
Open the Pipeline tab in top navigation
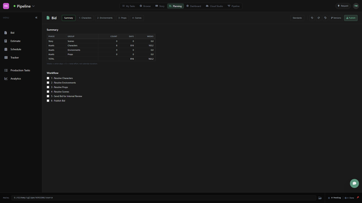point(234,6)
